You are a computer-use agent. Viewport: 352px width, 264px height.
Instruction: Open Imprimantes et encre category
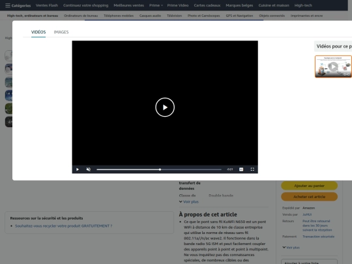point(306,16)
